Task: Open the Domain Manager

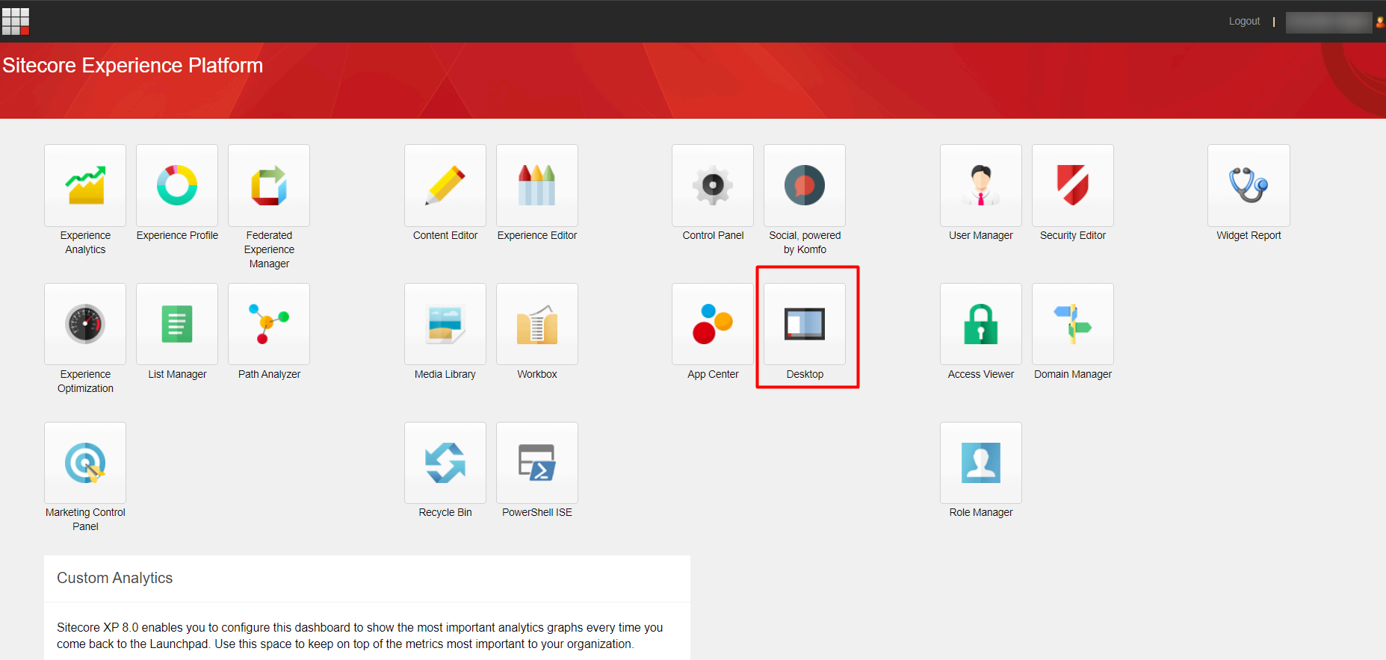Action: point(1073,324)
